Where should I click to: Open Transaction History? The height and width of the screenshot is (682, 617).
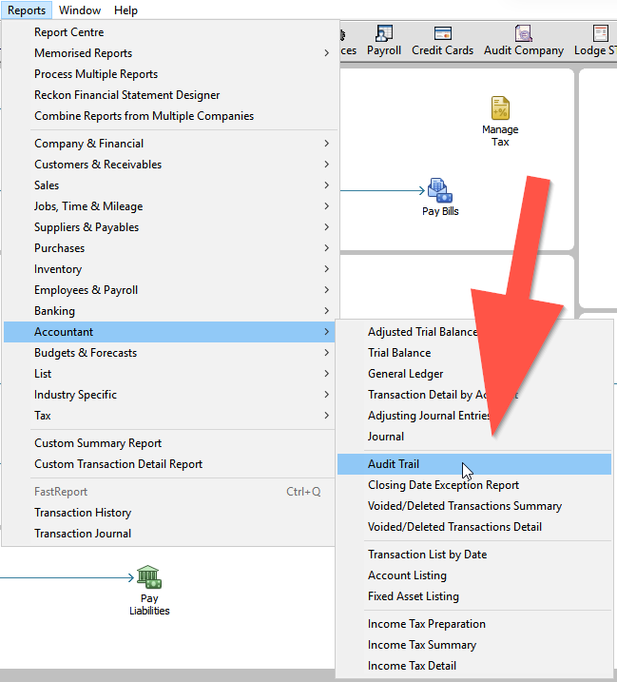(169, 513)
